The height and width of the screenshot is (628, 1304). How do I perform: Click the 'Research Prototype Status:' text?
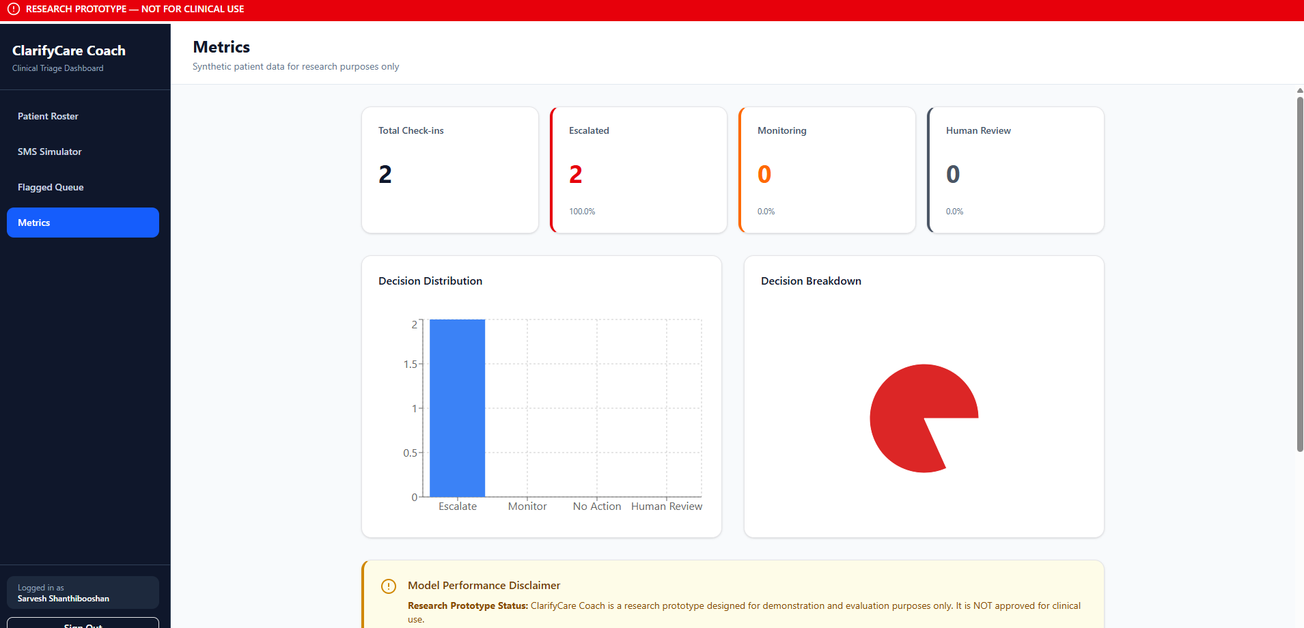[x=468, y=606]
